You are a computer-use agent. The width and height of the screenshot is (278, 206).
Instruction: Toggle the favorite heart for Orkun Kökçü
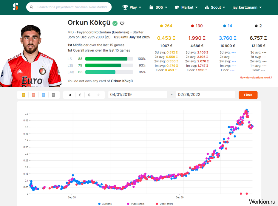[122, 23]
